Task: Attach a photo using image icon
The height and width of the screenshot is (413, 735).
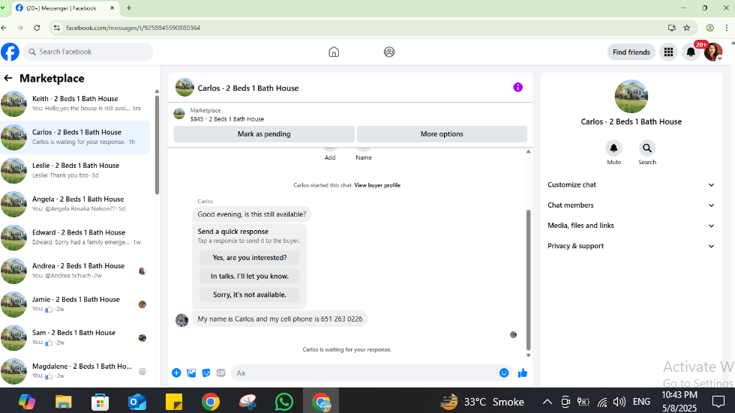Action: [x=191, y=373]
